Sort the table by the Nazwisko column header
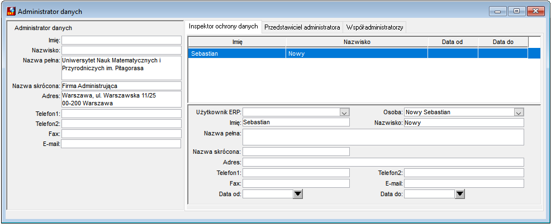 pos(357,42)
